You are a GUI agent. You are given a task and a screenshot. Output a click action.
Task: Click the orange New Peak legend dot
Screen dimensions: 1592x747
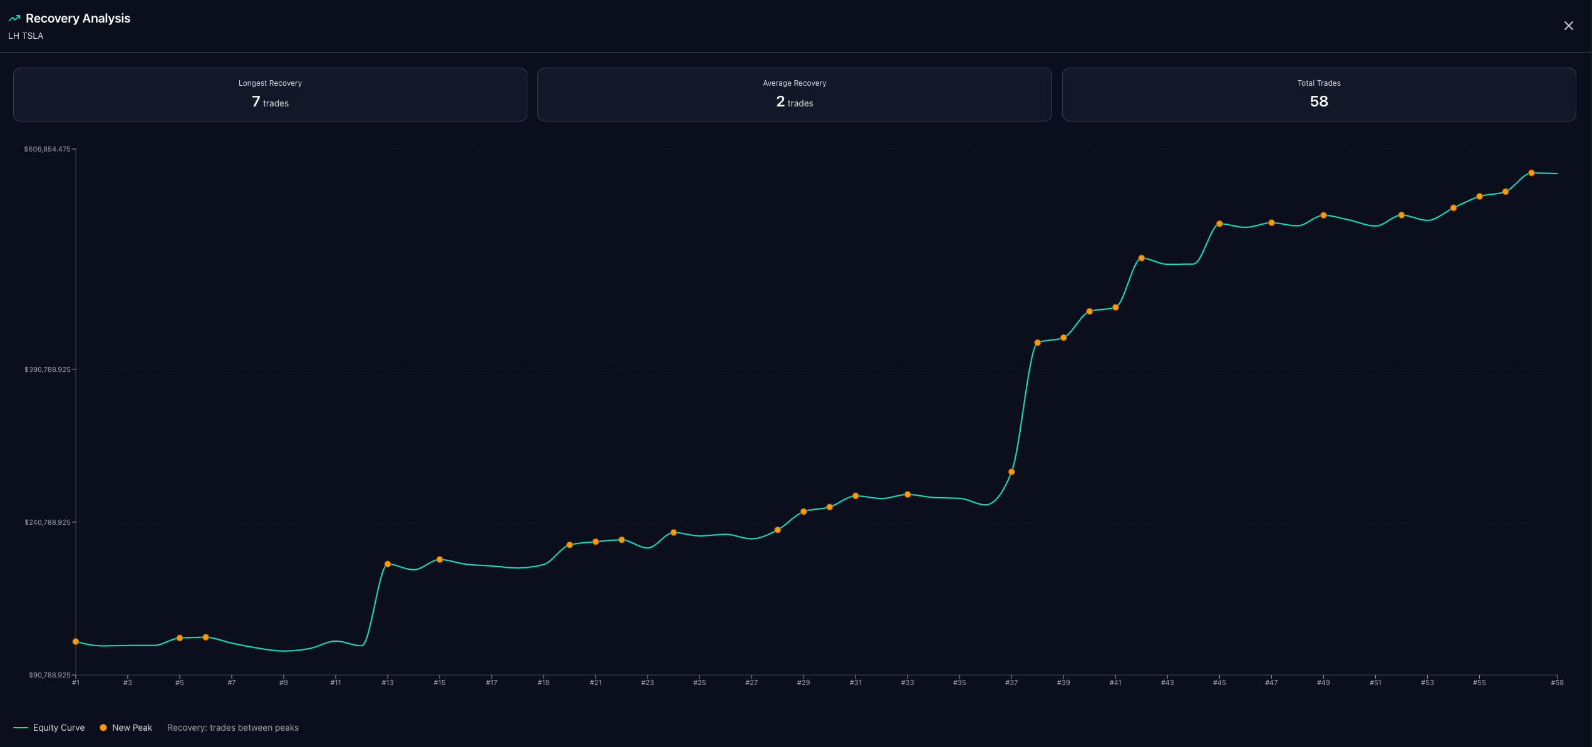coord(103,728)
